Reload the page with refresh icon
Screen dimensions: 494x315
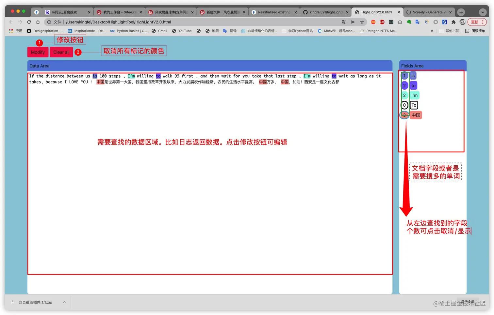[29, 22]
